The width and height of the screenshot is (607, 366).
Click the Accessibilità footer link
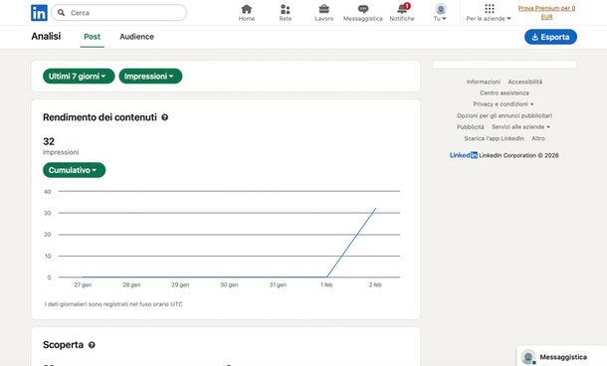click(x=525, y=82)
